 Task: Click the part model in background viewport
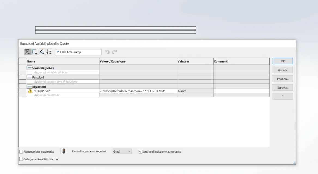[x=116, y=30]
